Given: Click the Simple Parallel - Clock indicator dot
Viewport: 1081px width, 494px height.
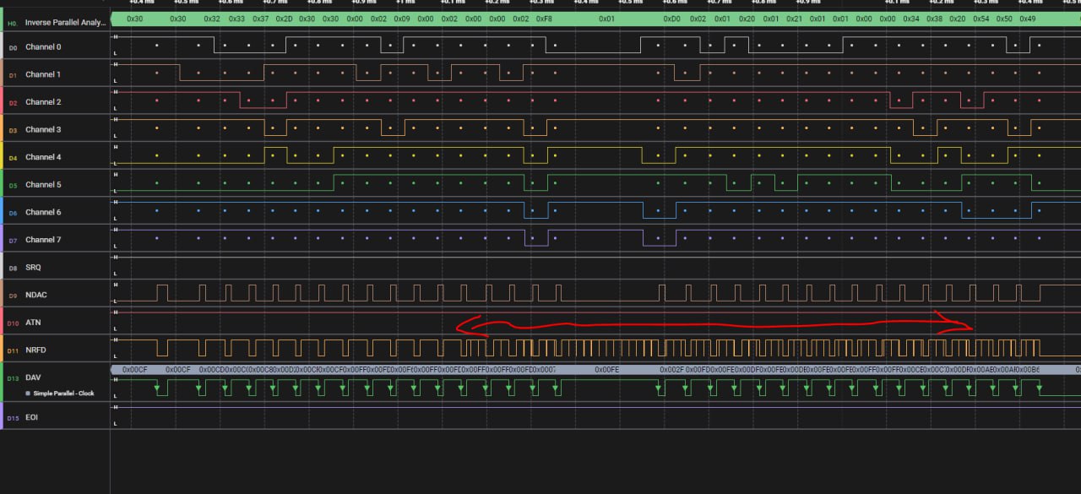Looking at the screenshot, I should (28, 394).
